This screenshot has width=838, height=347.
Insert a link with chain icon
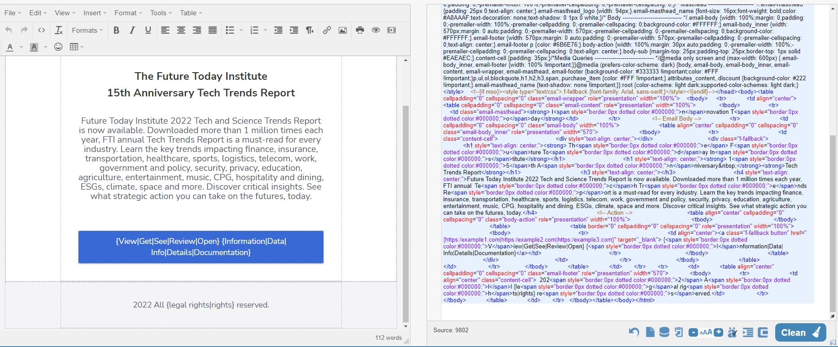coord(327,30)
